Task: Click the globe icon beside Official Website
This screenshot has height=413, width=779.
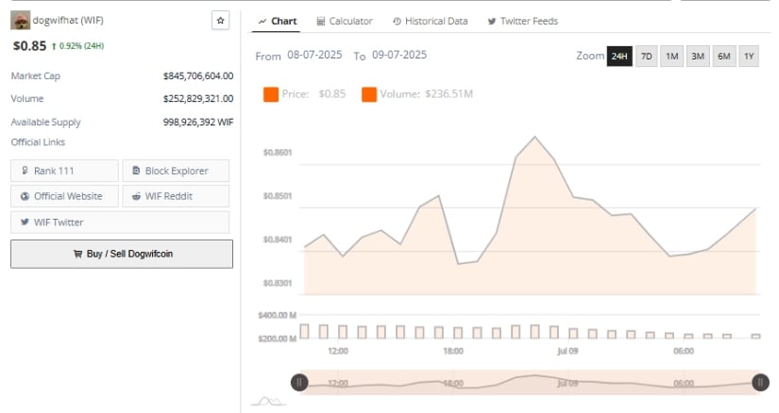Action: pos(25,196)
